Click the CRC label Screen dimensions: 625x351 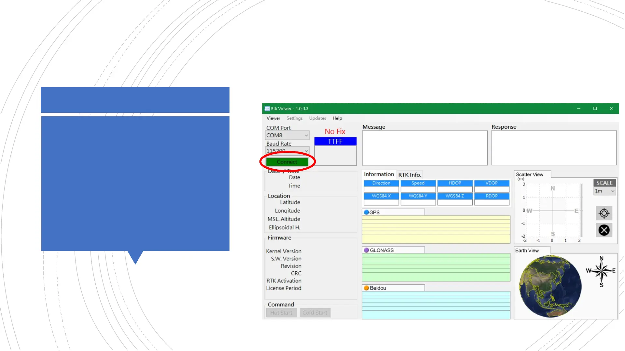(x=296, y=274)
